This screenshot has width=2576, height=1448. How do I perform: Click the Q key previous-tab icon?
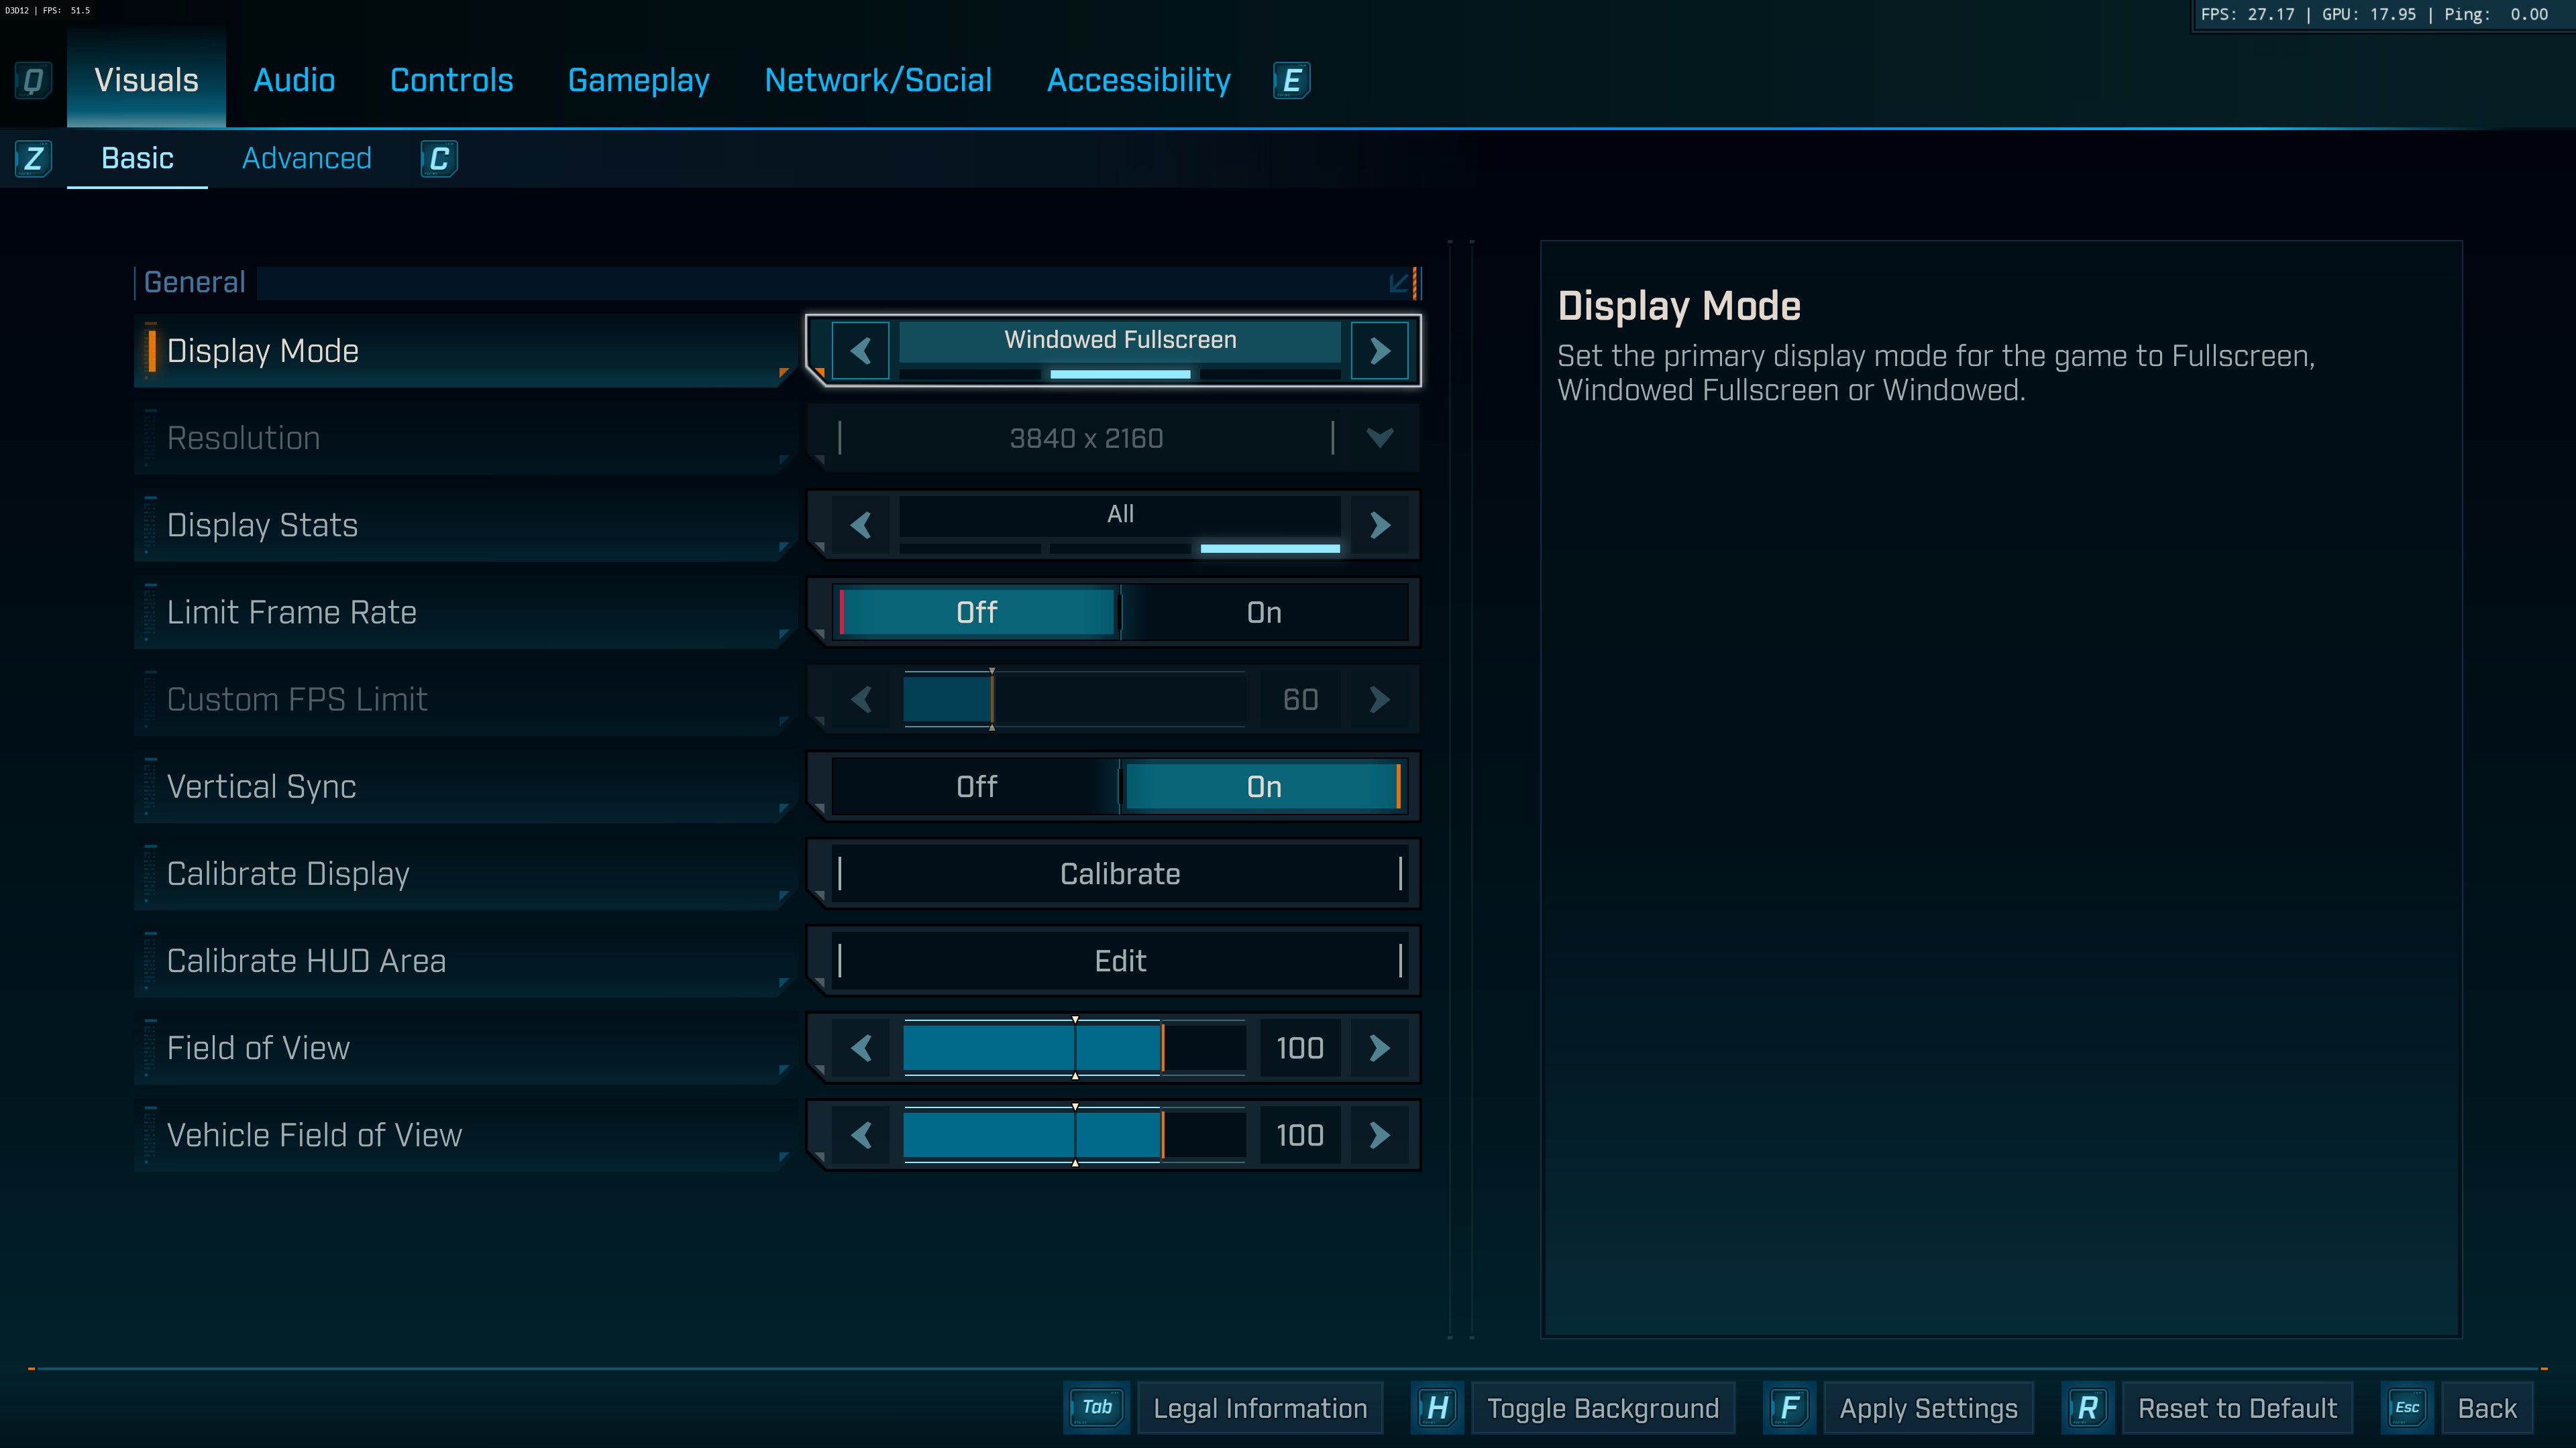33,80
